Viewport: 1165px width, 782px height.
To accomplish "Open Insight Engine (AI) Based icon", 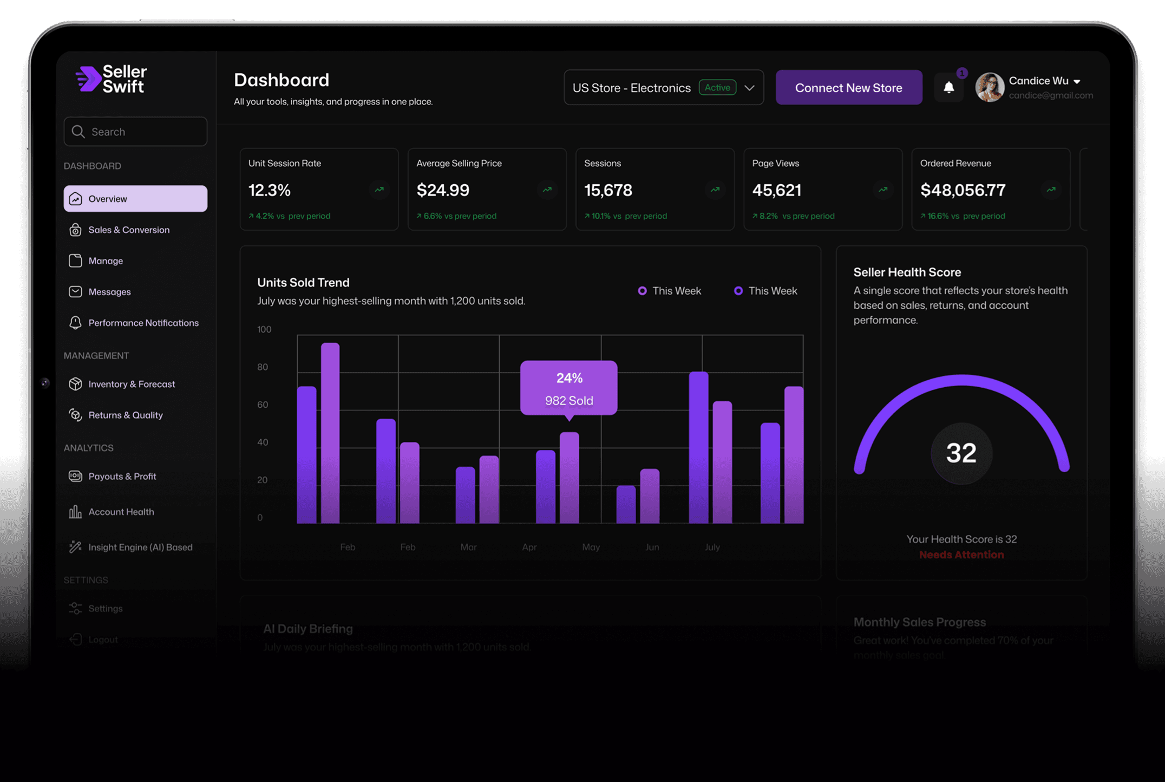I will pyautogui.click(x=75, y=547).
